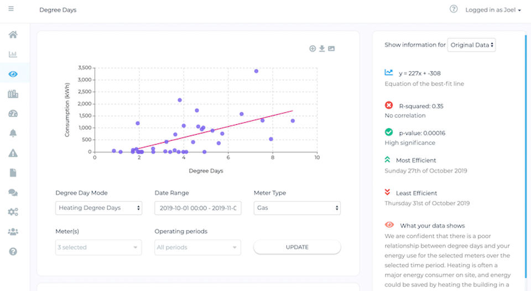This screenshot has height=291, width=531.
Task: Open the bell notifications sidebar icon
Action: [x=13, y=133]
